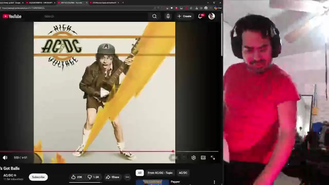Viewport: 329px width, 185px height.
Task: Open the player settings gear
Action: tap(194, 158)
